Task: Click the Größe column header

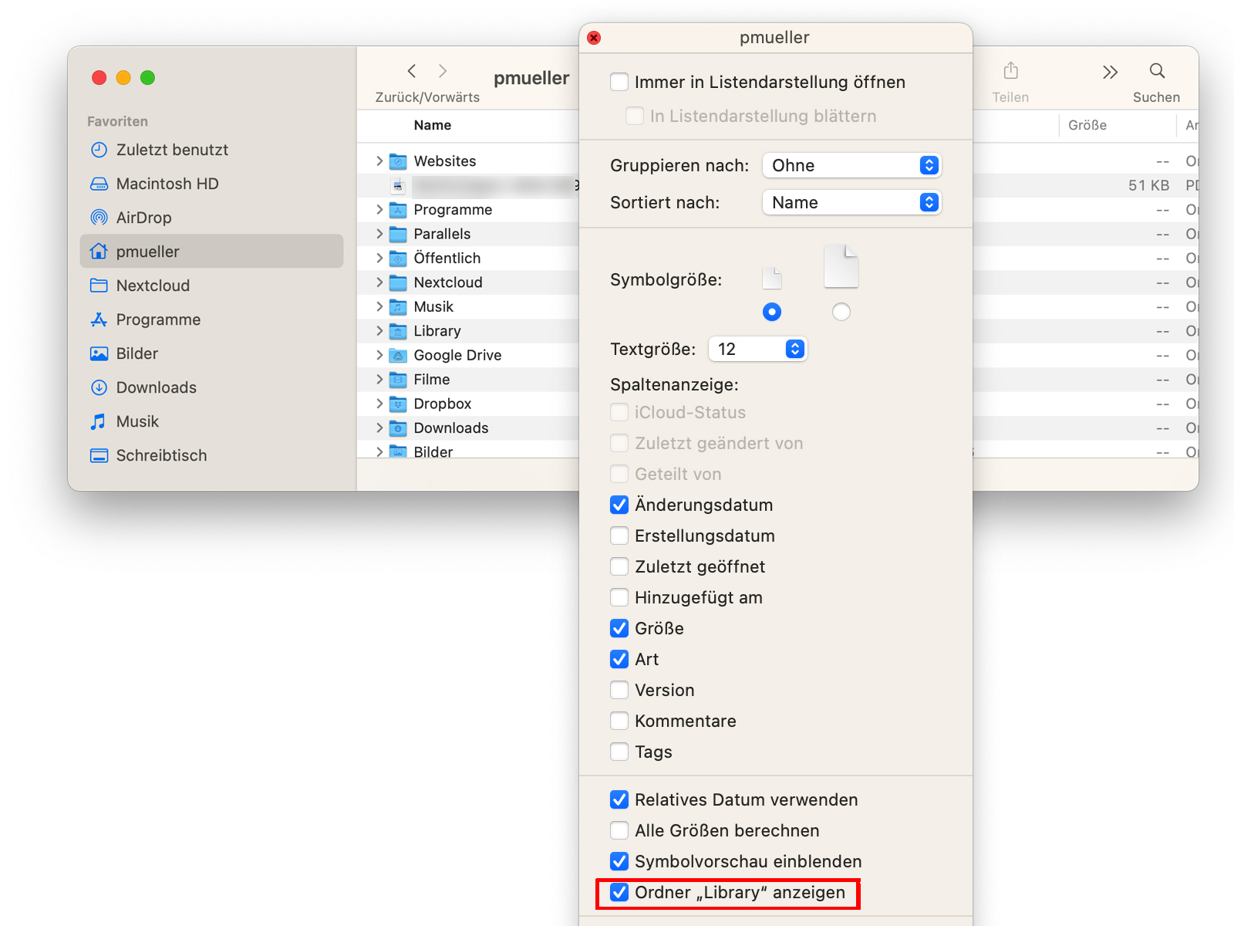Action: 1087,125
